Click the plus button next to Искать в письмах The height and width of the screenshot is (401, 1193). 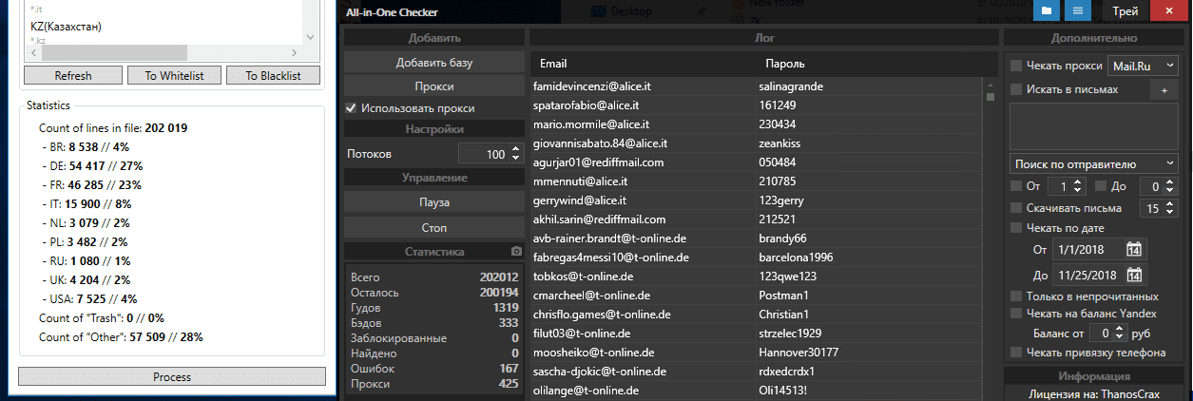pos(1164,90)
